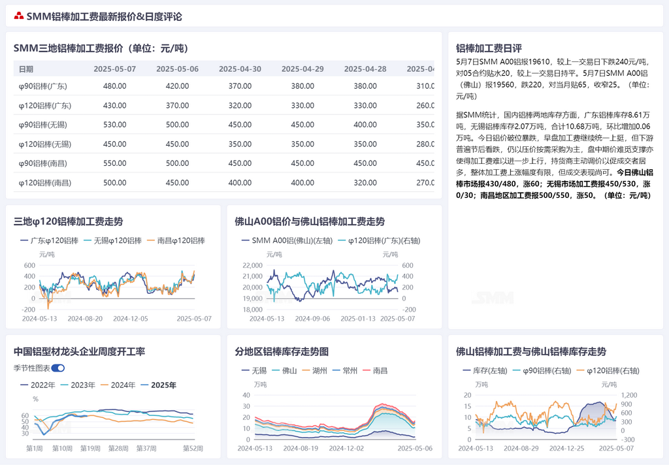Screen dimensions: 669x465
Task: Click the 佛山铝棒加工费与佛山铝棒库存走势 chart title
Action: (x=531, y=351)
